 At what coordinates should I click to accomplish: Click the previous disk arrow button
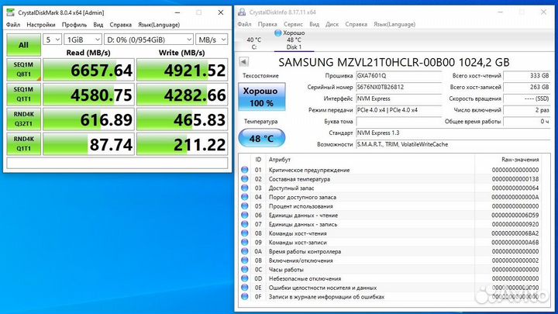coord(244,61)
